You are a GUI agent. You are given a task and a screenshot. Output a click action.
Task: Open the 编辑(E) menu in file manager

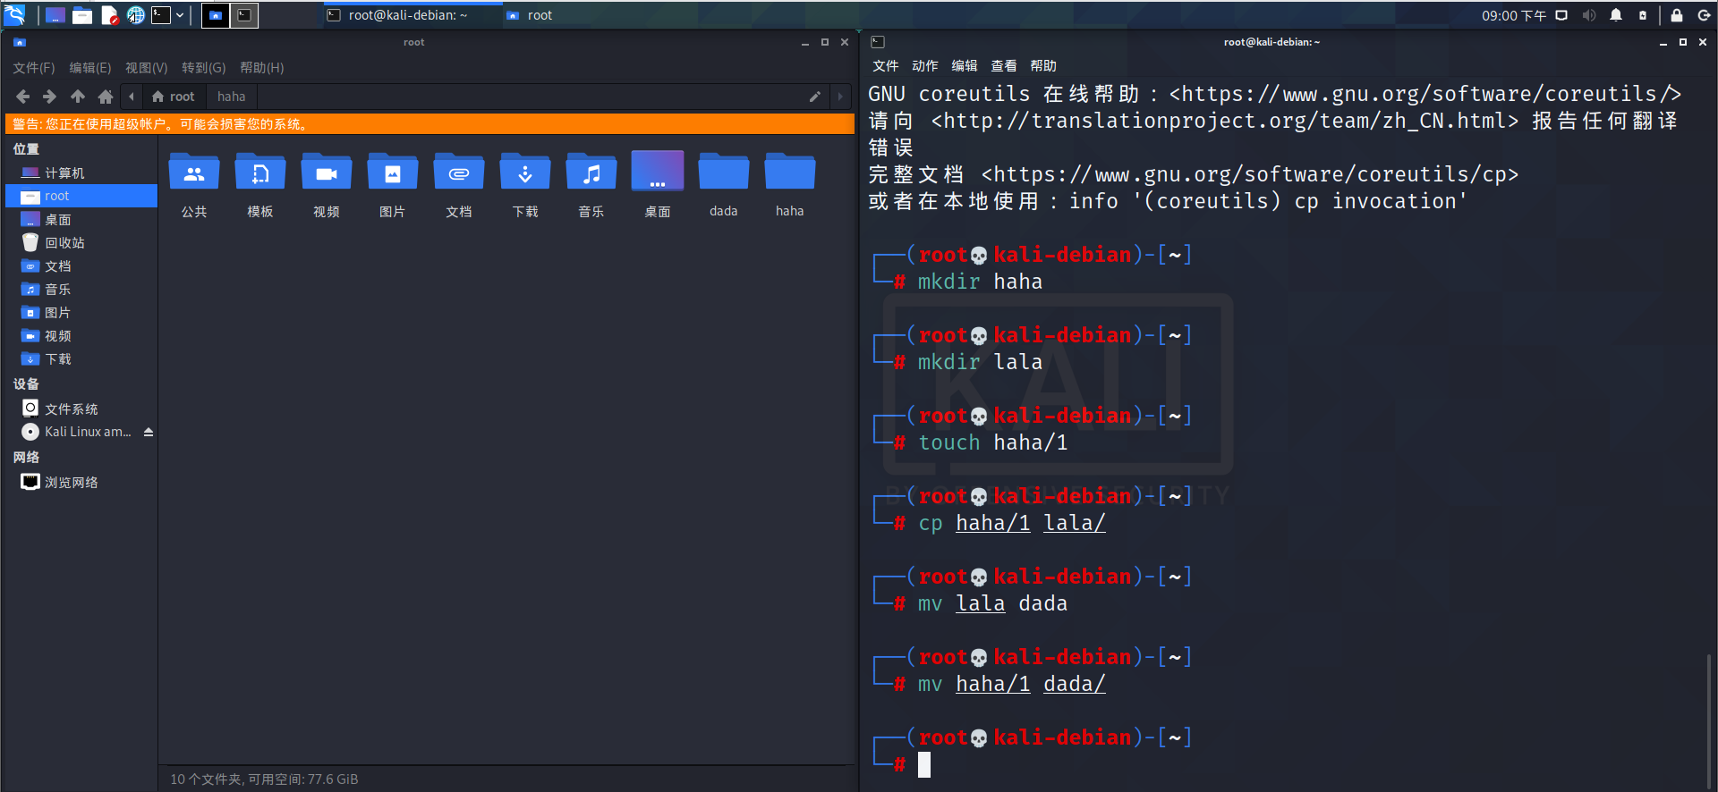90,68
